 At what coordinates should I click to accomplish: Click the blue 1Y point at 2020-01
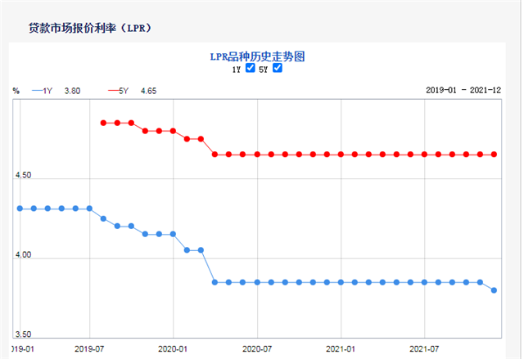point(173,234)
